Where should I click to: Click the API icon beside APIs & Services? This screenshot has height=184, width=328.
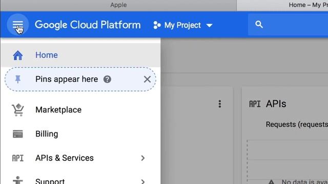[18, 158]
